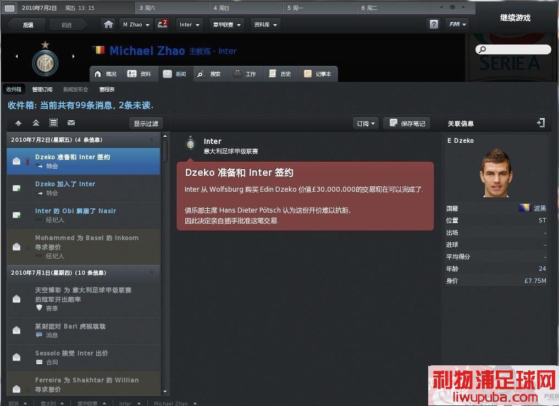The image size is (559, 406).
Task: Open the 意甲联赛 dropdown menu
Action: coord(227,24)
